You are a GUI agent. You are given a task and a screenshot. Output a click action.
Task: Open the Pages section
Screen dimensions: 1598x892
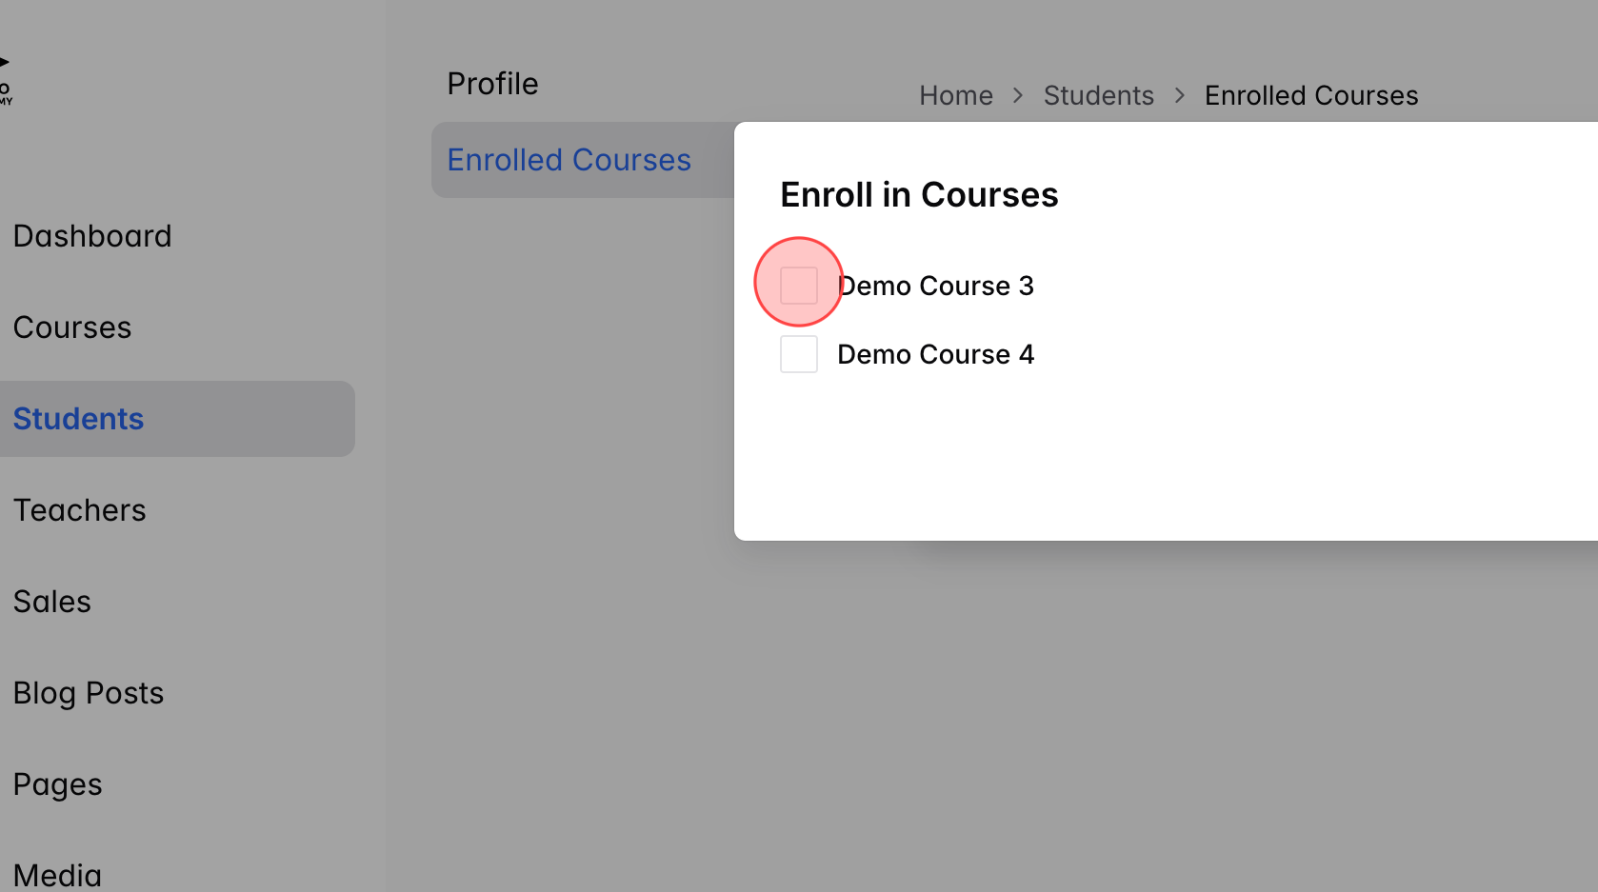click(58, 783)
